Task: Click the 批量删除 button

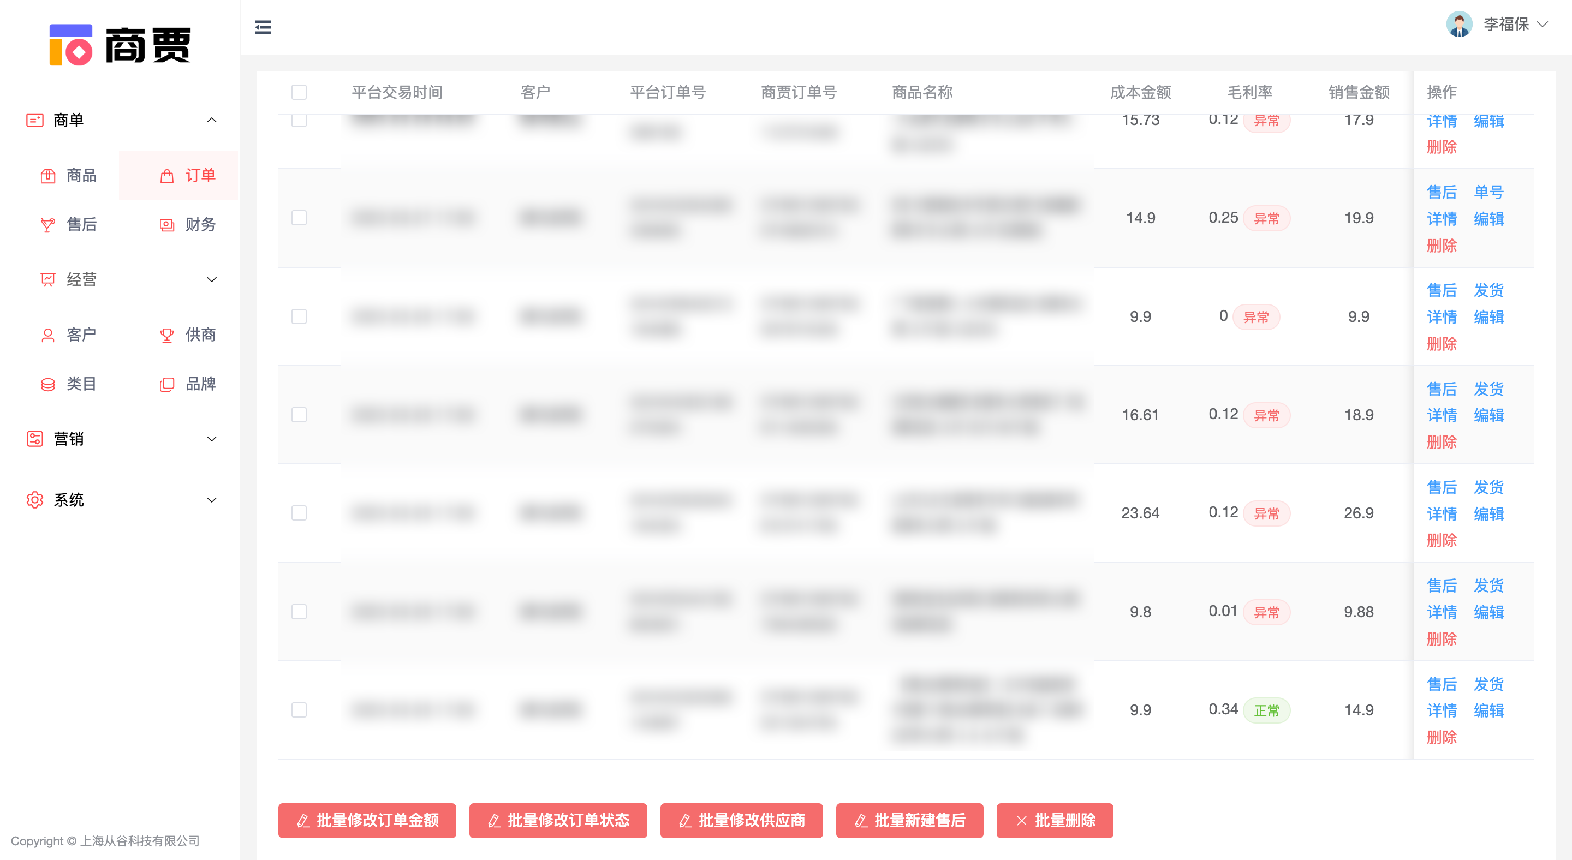Action: point(1055,821)
